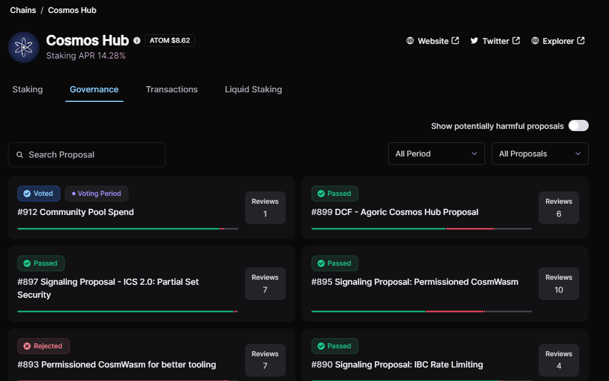
Task: Click the Cosmos Hub breadcrumb
Action: pos(72,10)
